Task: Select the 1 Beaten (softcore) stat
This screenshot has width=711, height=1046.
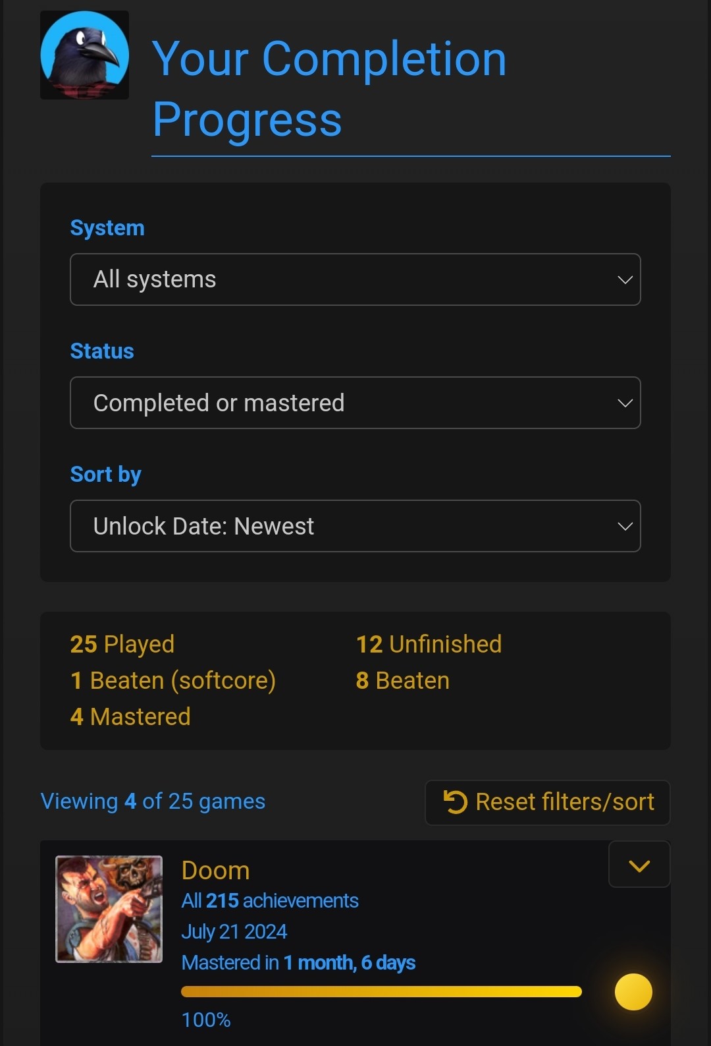Action: click(173, 680)
